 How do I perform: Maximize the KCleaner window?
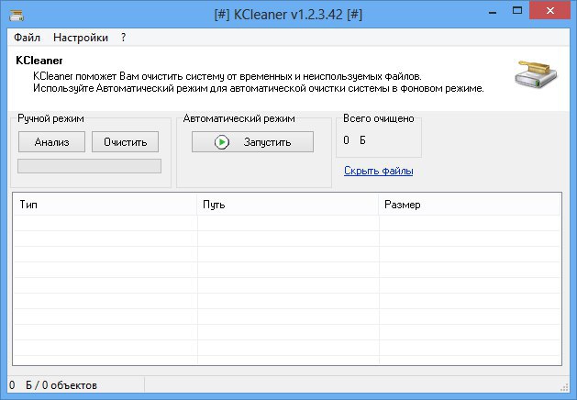pos(517,11)
